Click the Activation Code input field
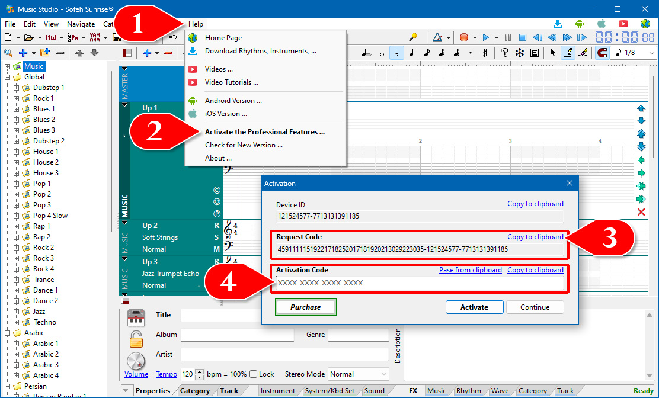659x398 pixels. point(419,283)
